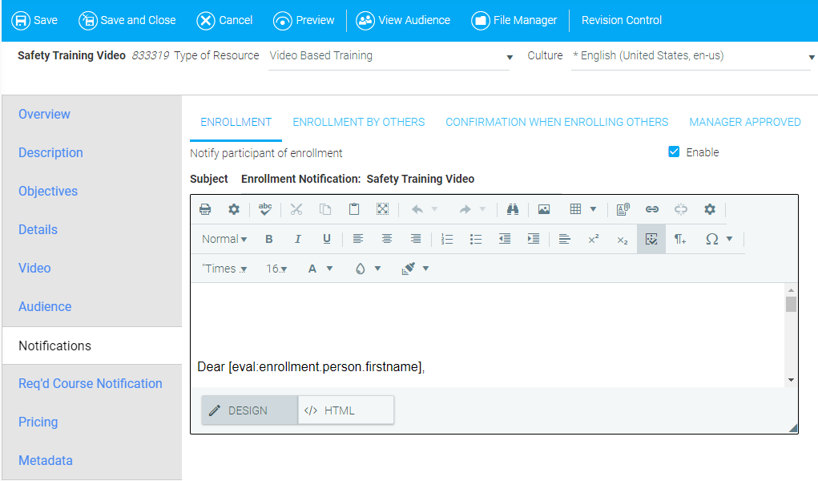The image size is (818, 481).
Task: Open the File Manager
Action: [x=514, y=20]
